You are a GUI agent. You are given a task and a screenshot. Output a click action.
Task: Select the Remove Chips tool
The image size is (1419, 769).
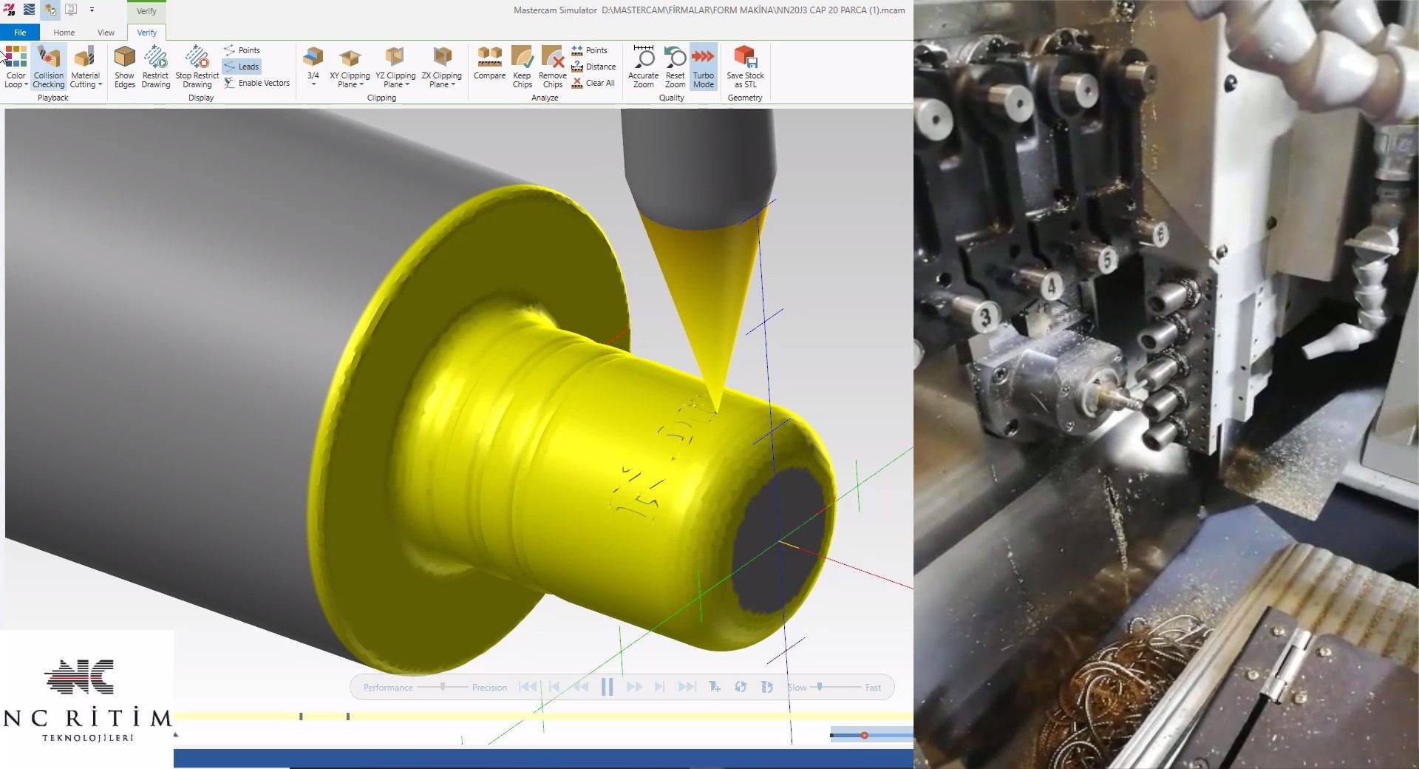[x=553, y=67]
